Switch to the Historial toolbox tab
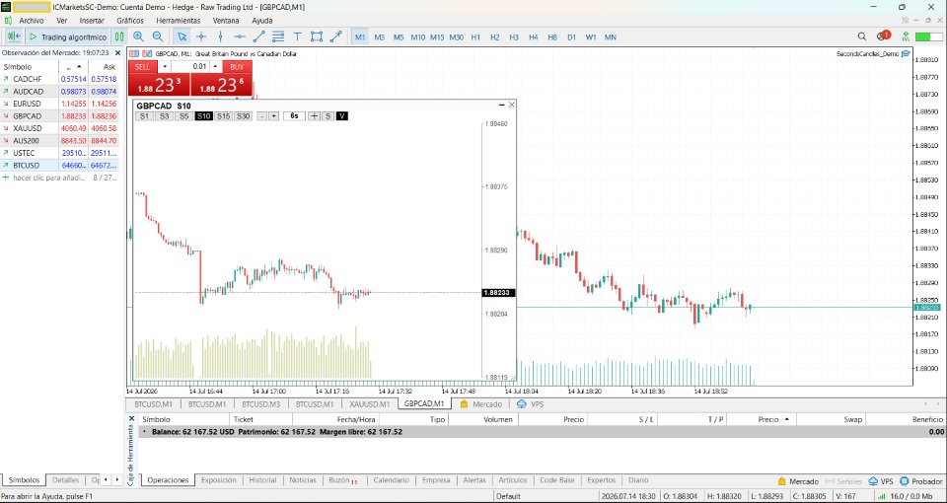 pyautogui.click(x=262, y=480)
